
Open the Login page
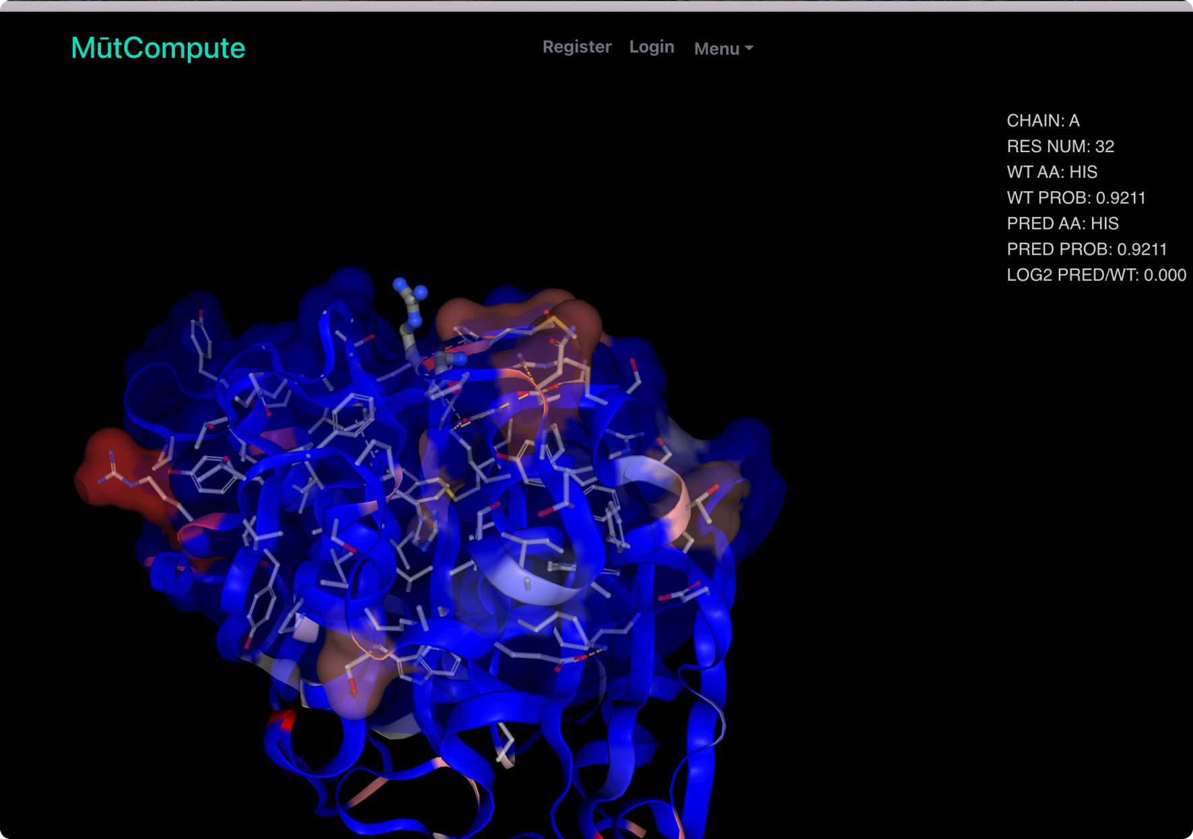(651, 46)
